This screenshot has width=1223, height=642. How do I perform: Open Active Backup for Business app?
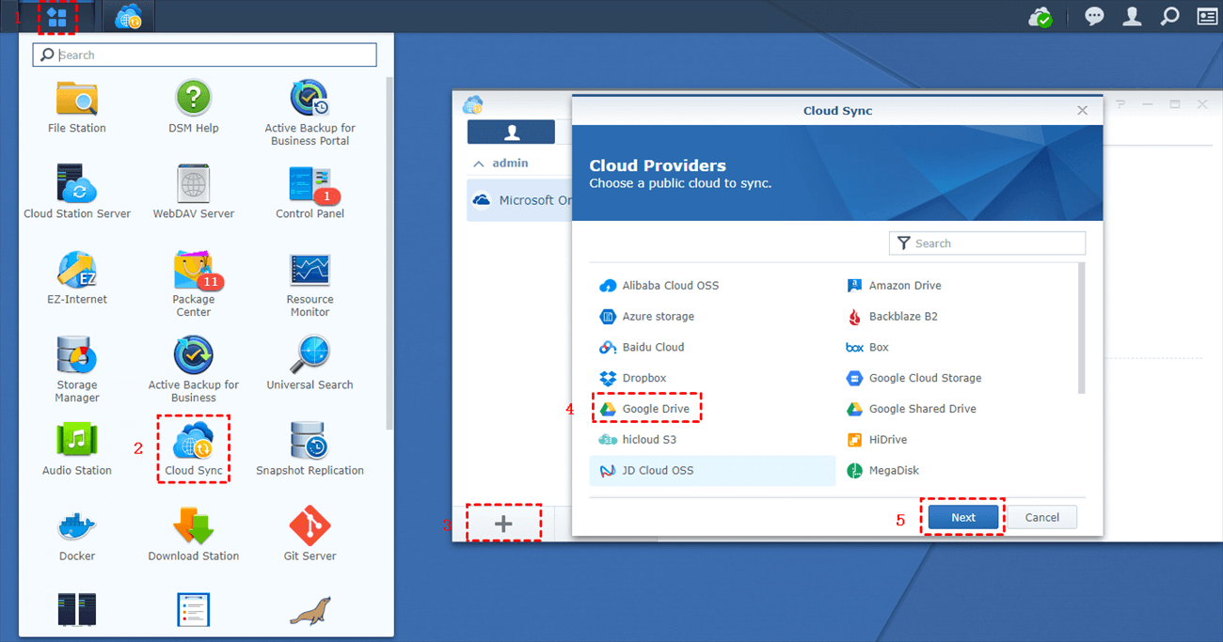pos(194,369)
